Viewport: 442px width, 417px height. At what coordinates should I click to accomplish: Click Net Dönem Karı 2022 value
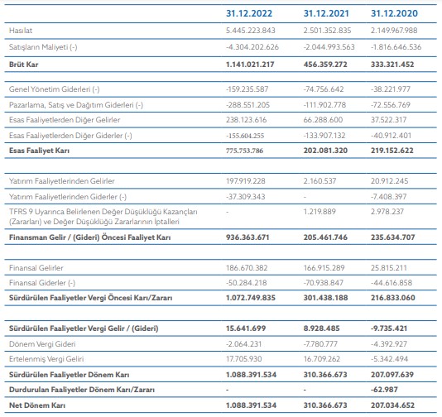[x=251, y=405]
